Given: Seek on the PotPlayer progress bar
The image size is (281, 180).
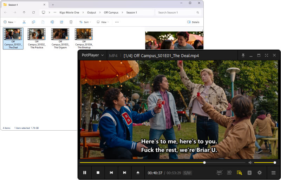Looking at the screenshot, I should [162, 162].
